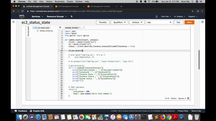216x121 pixels.
Task: Open iTunes from the dock
Action: pos(113,117)
